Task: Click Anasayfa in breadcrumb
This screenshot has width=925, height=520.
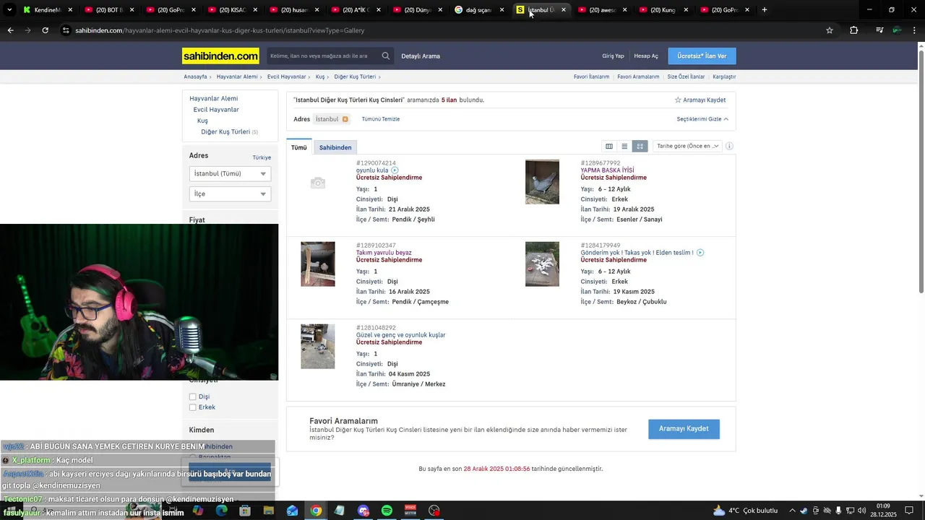Action: point(195,77)
